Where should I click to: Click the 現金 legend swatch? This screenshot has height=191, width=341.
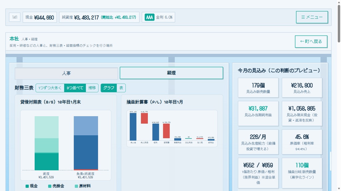[27, 186]
